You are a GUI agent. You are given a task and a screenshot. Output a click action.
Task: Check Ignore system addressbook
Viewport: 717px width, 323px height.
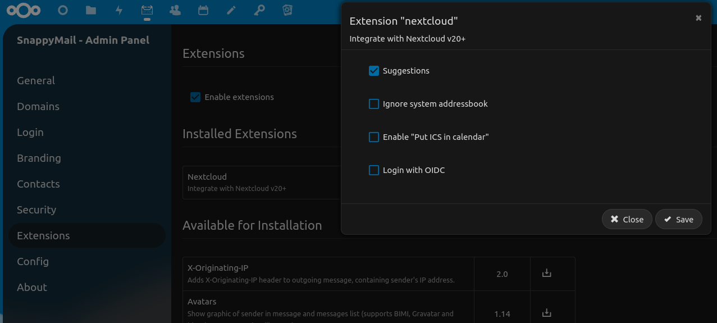coord(374,104)
